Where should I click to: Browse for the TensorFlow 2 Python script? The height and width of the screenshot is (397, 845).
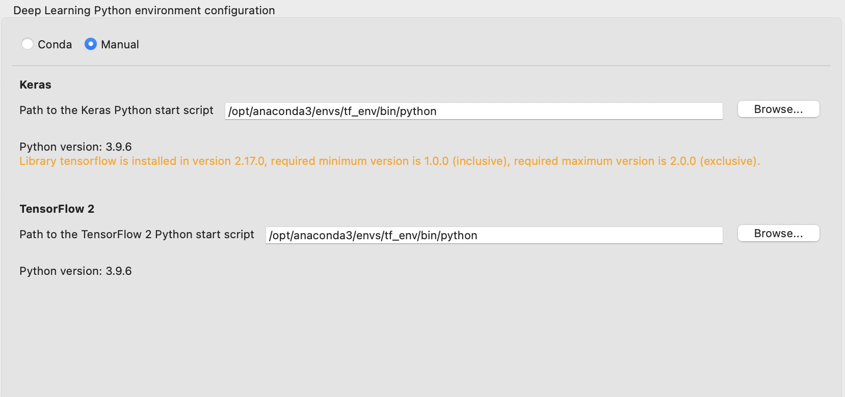point(778,234)
